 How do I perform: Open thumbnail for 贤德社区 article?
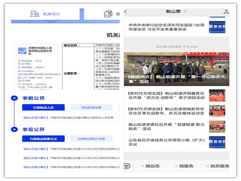(x=217, y=127)
